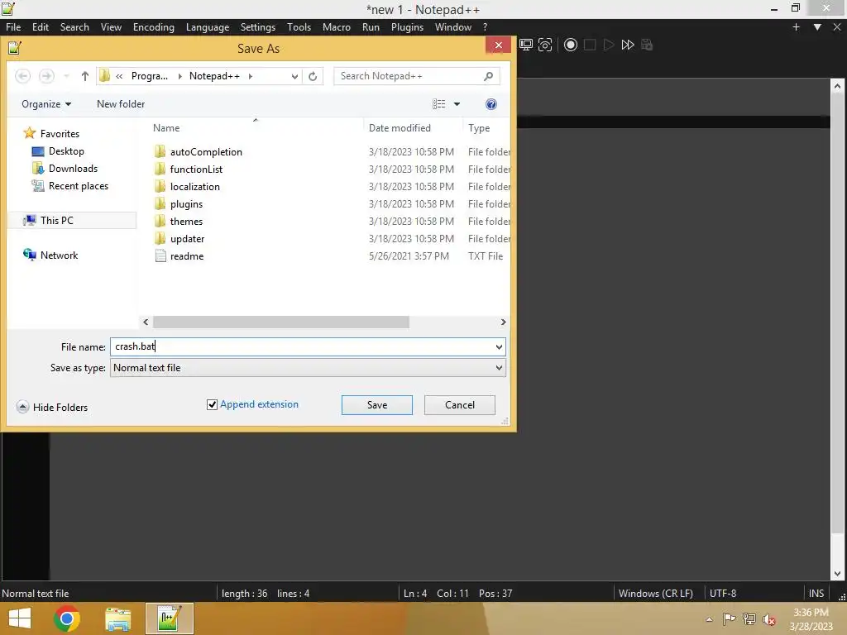This screenshot has width=847, height=635.
Task: Click Windows (CR LF) in status bar
Action: click(656, 594)
